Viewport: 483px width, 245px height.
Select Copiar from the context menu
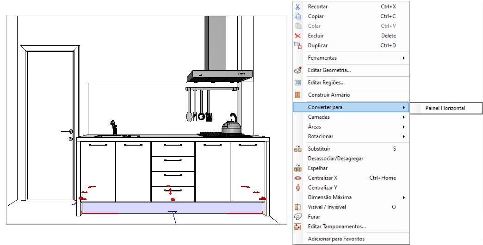[351, 16]
